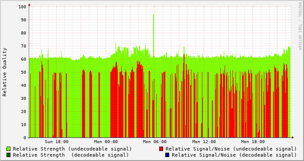
Task: Click the 'Mon 06:00' time axis label
Action: click(155, 142)
